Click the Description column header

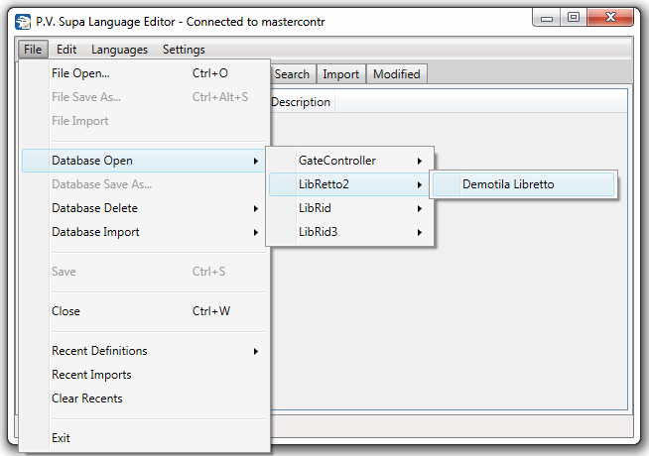[x=301, y=102]
